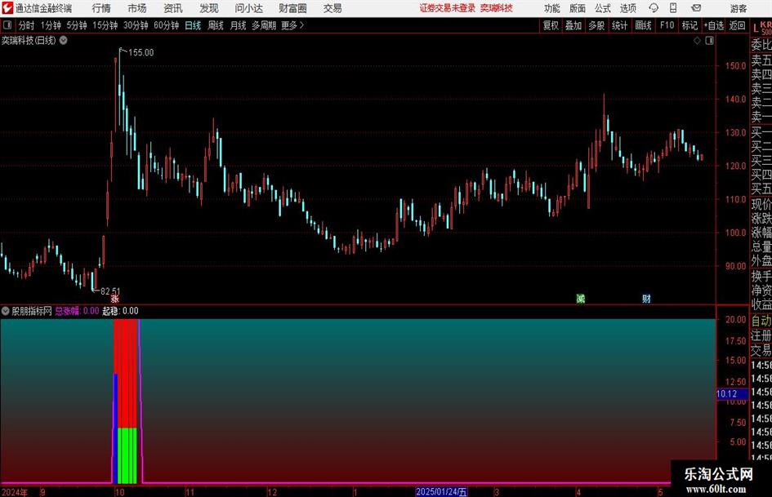Click the 2025/01/24/五 date label
This screenshot has width=772, height=497.
441,491
